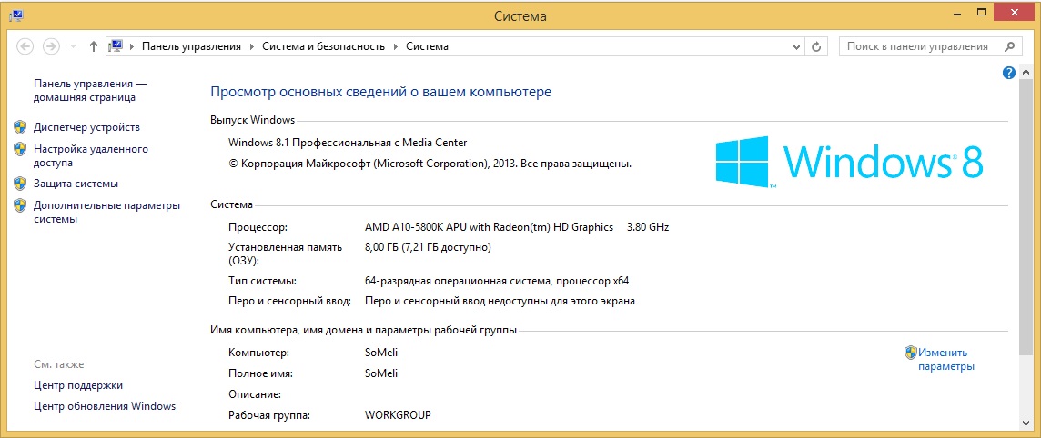Expand the address bar history dropdown
This screenshot has width=1041, height=438.
tap(796, 46)
